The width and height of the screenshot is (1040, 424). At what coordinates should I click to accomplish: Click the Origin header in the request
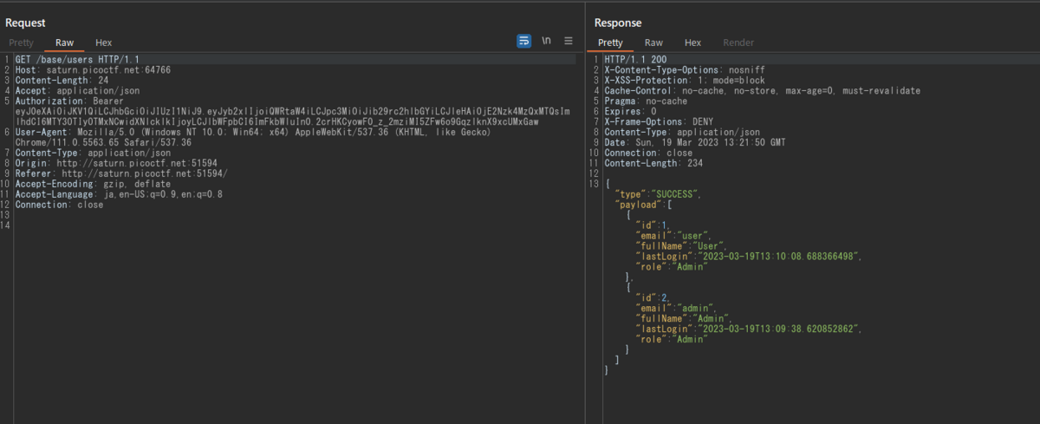116,163
